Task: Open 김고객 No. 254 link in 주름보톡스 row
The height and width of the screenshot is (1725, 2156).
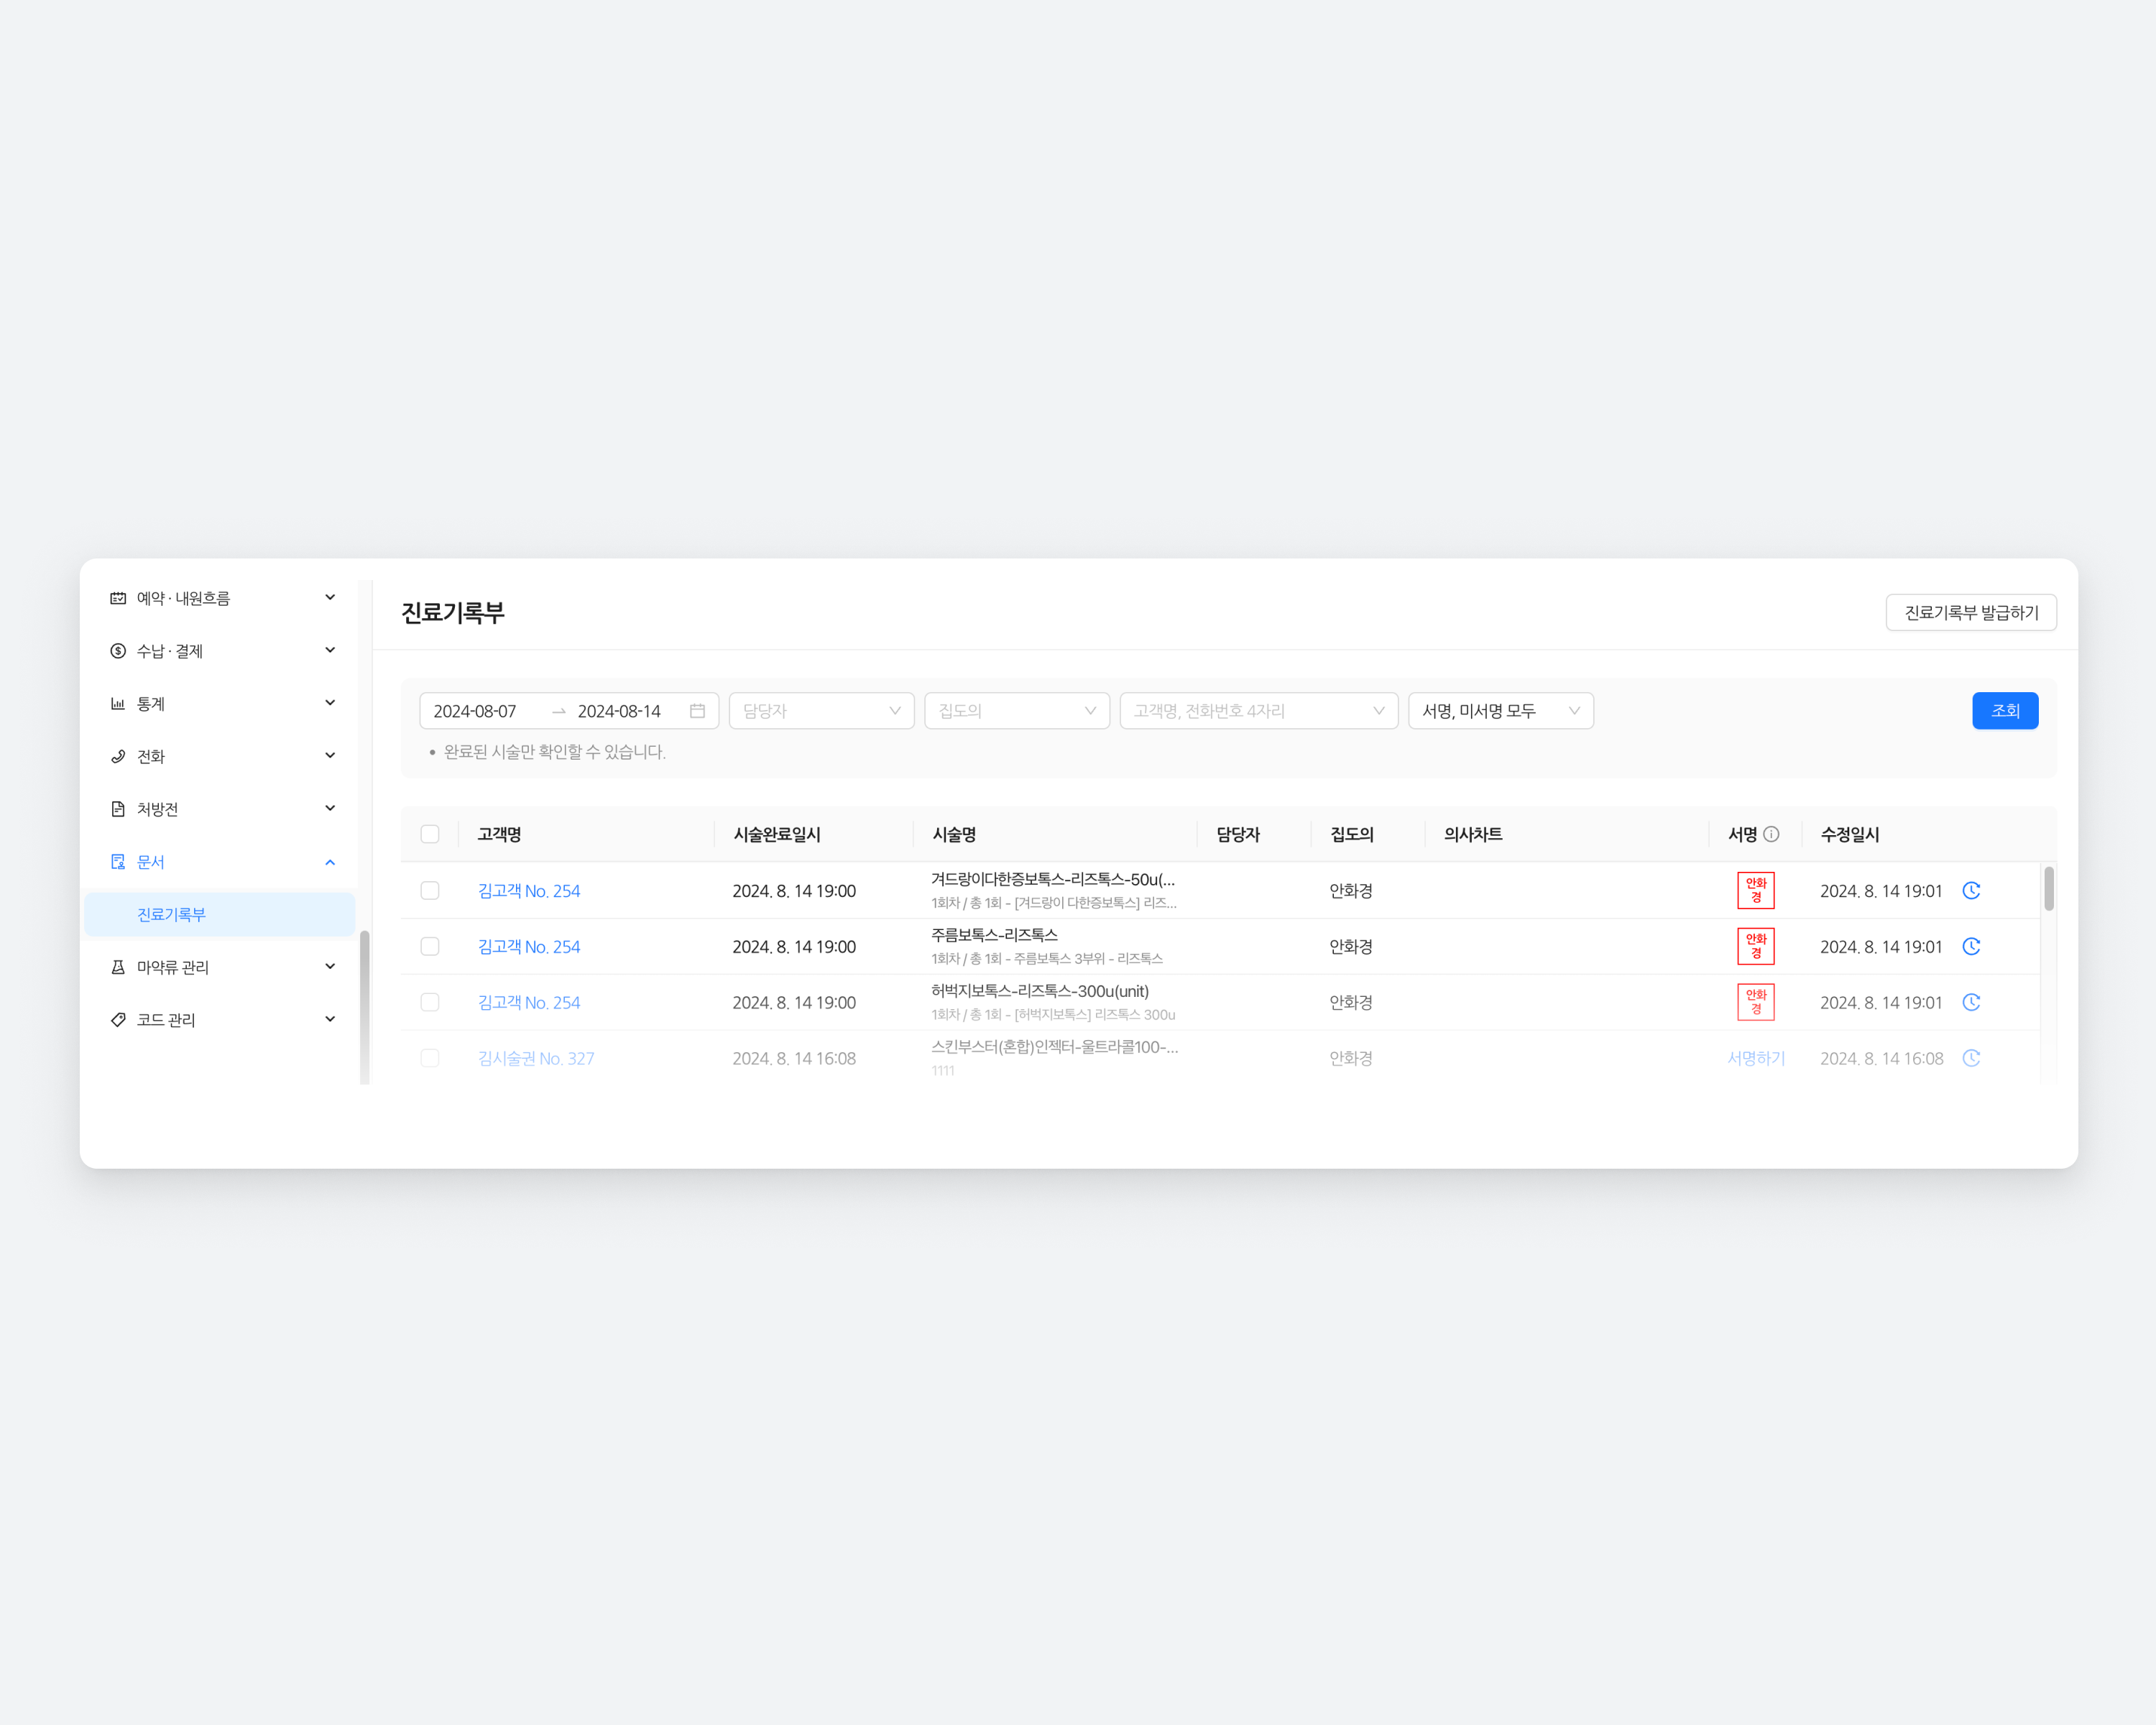Action: pyautogui.click(x=529, y=946)
